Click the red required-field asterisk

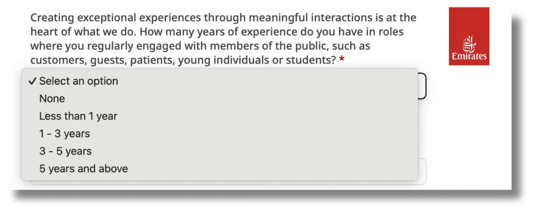click(342, 60)
